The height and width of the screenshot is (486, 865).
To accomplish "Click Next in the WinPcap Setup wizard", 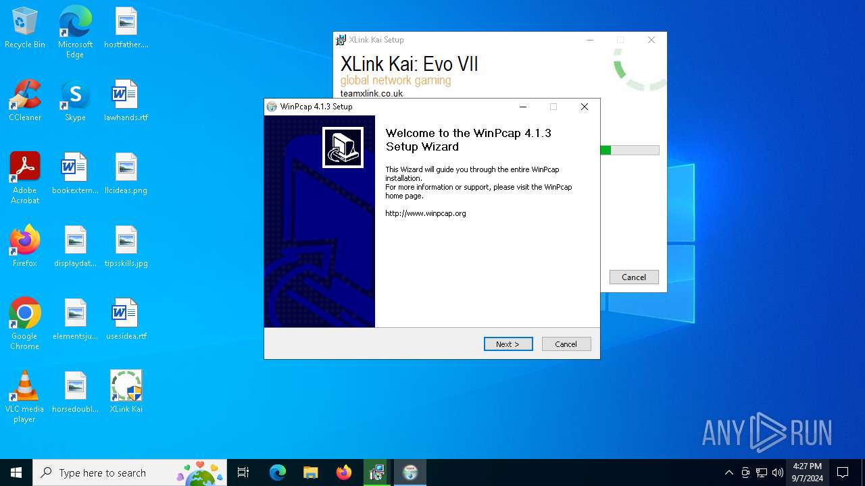I will (508, 344).
